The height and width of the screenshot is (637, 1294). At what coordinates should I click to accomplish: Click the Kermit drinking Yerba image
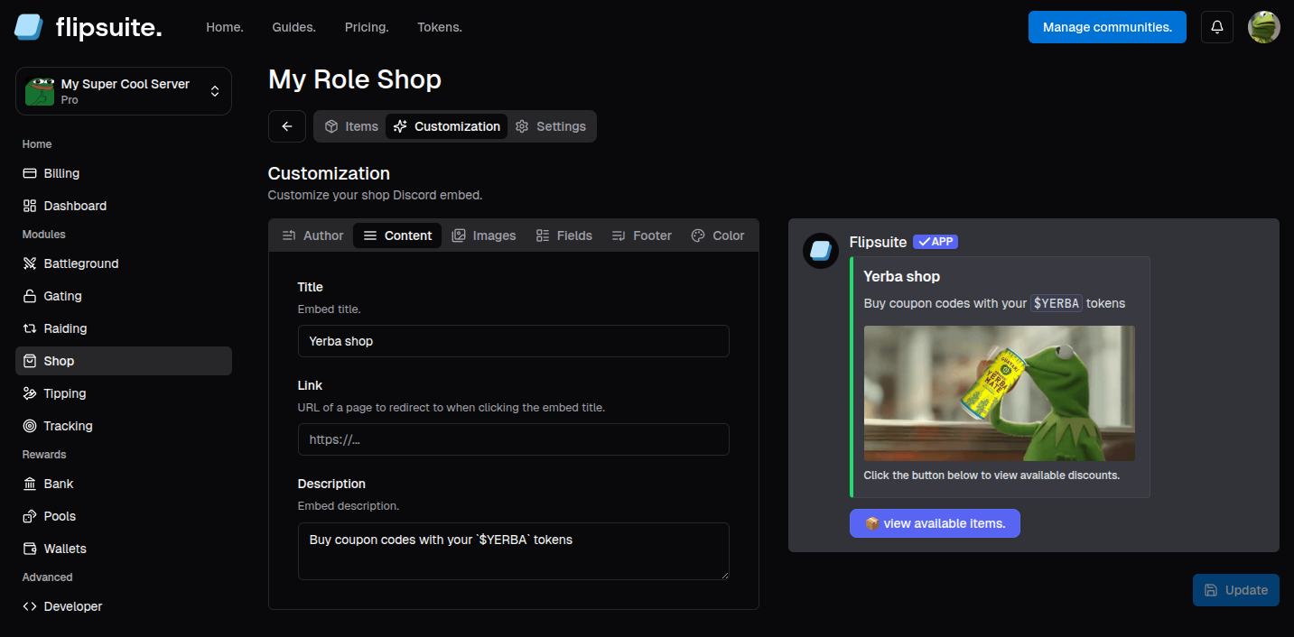[1000, 393]
